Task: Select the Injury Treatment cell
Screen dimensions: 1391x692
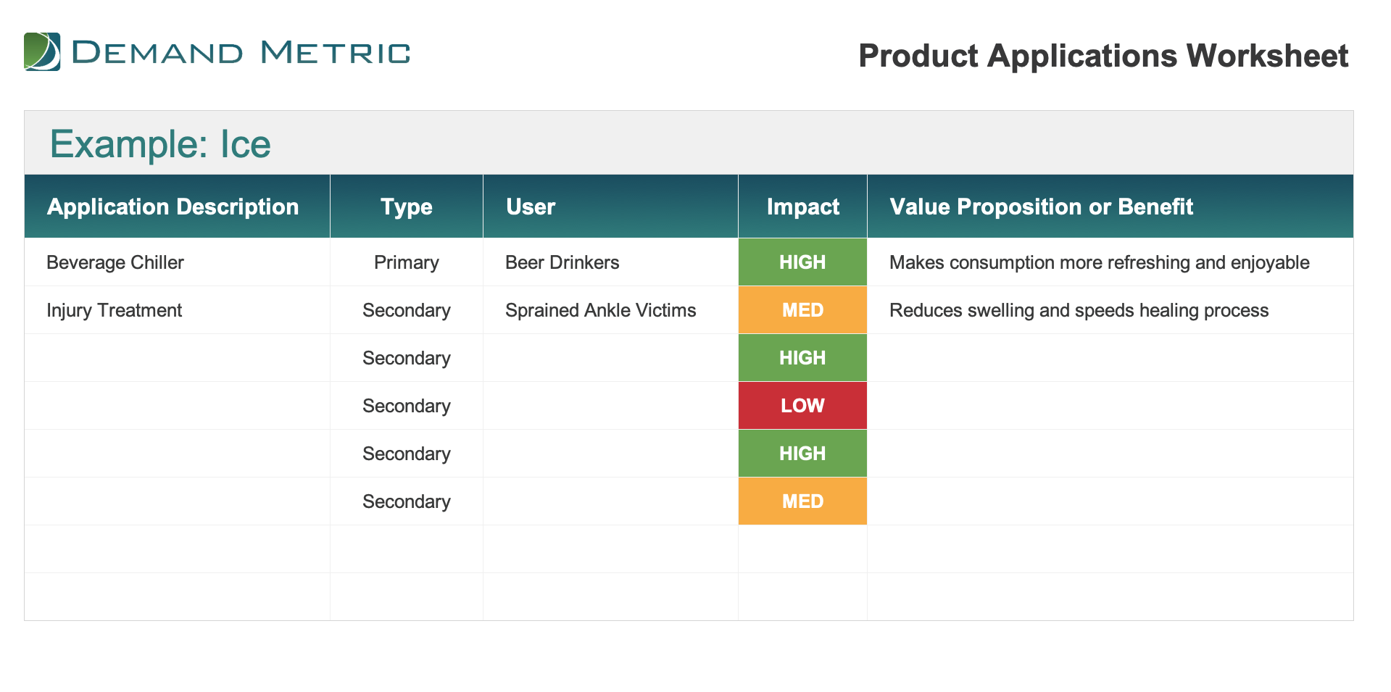Action: pos(178,310)
